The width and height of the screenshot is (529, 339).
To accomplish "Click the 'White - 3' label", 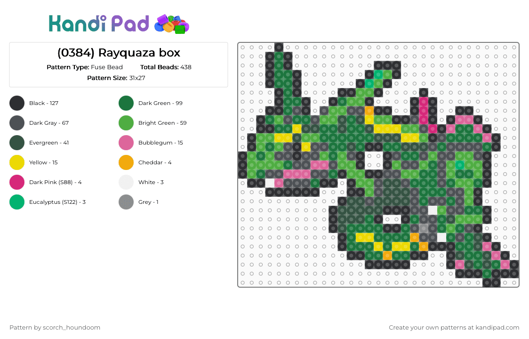I will (x=151, y=182).
